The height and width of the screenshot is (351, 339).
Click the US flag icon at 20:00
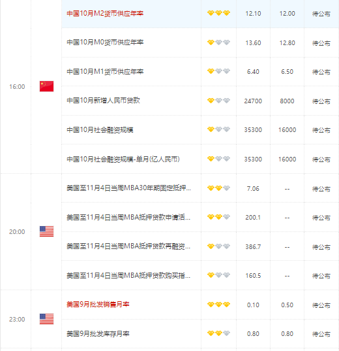(46, 231)
